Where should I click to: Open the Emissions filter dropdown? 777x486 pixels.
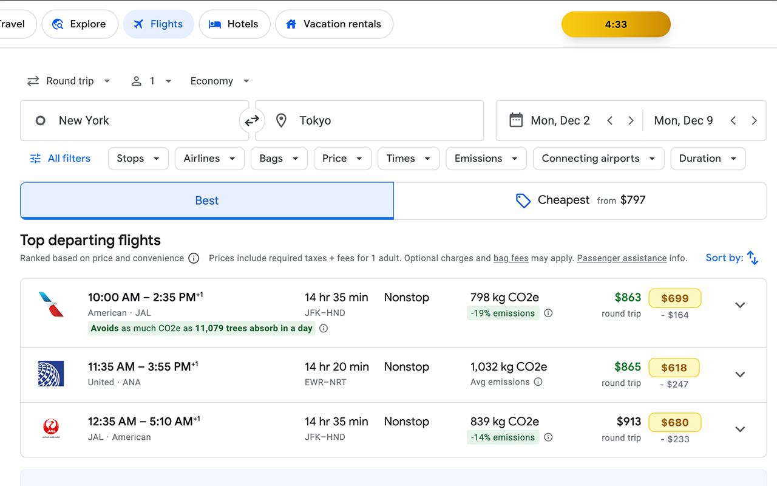pos(486,159)
